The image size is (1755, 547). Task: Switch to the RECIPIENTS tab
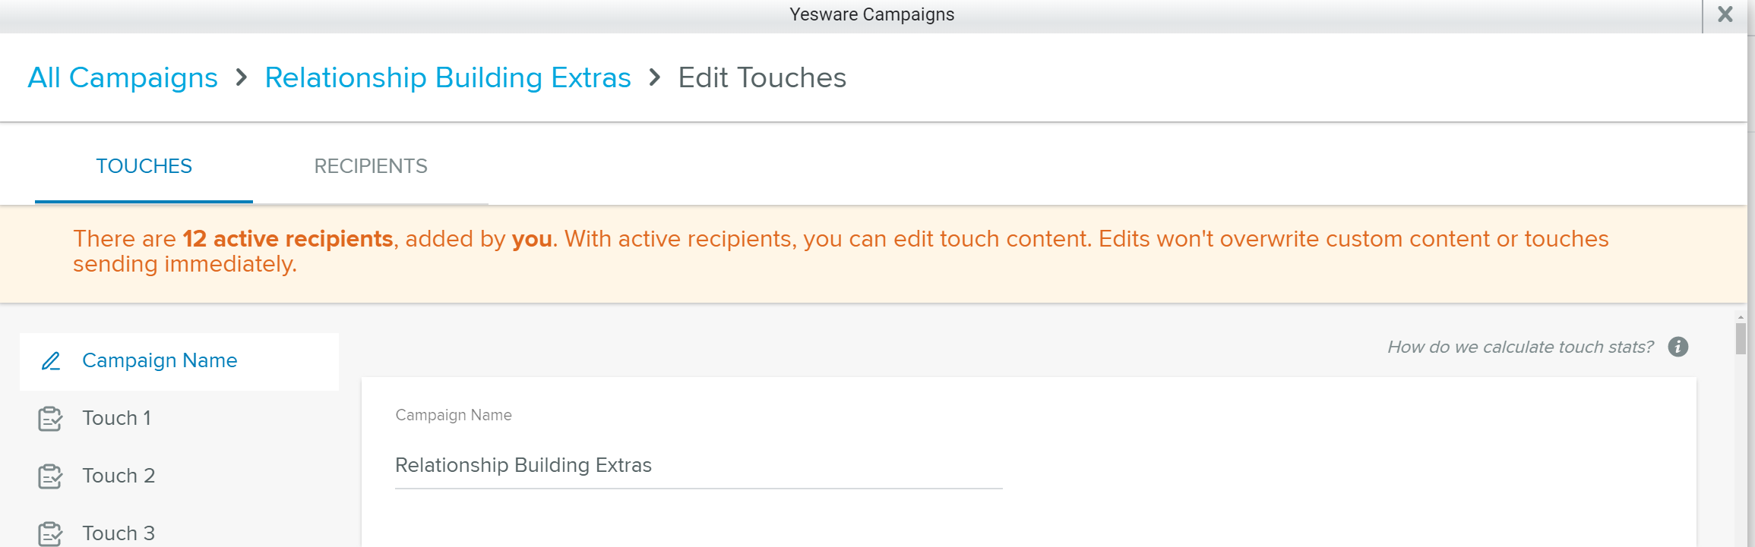point(371,166)
